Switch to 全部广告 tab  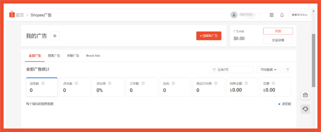[35, 56]
